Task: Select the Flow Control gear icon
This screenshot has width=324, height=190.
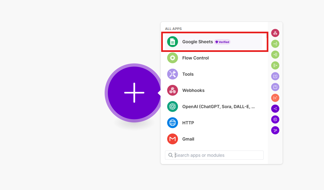Action: tap(173, 58)
